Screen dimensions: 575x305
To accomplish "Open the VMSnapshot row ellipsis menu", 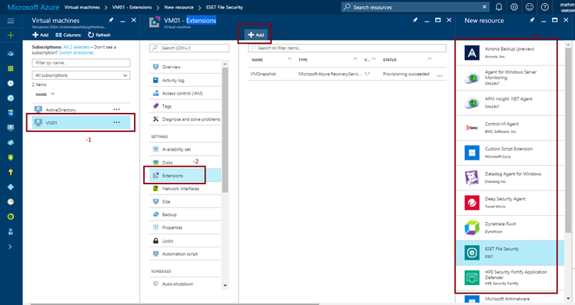I will coord(440,75).
